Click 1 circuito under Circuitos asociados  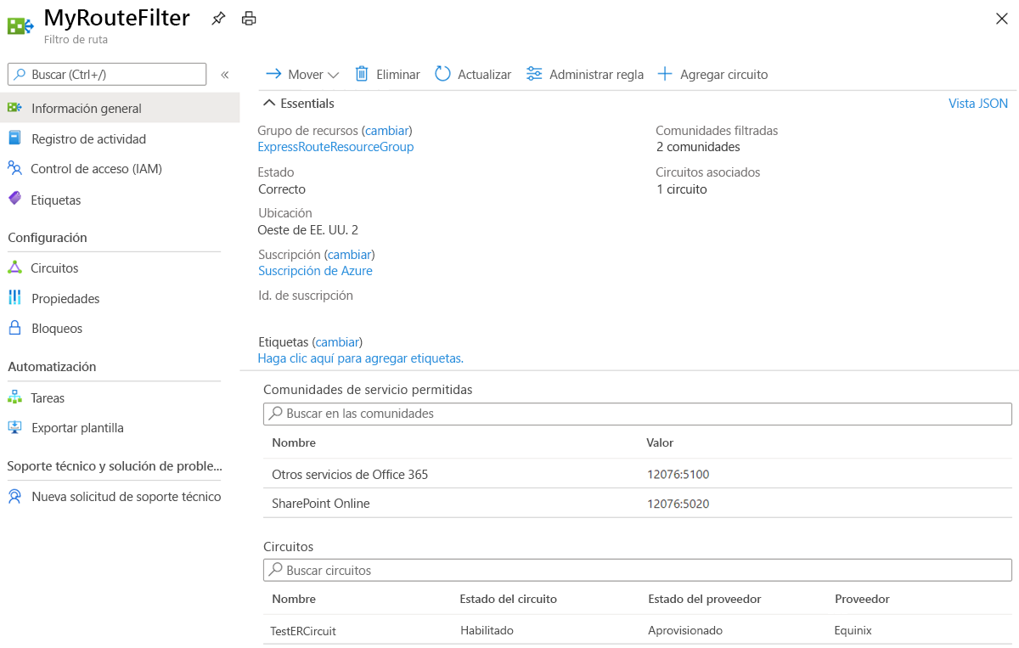point(681,189)
